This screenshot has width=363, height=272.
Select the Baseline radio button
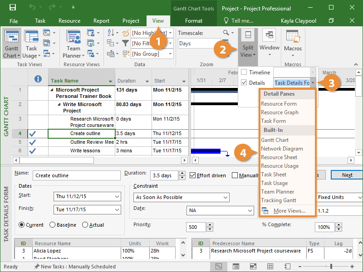(x=52, y=225)
